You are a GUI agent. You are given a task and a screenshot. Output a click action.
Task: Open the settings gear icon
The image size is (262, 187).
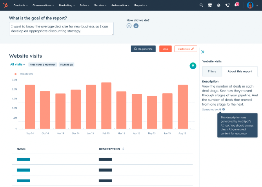(x=218, y=5)
